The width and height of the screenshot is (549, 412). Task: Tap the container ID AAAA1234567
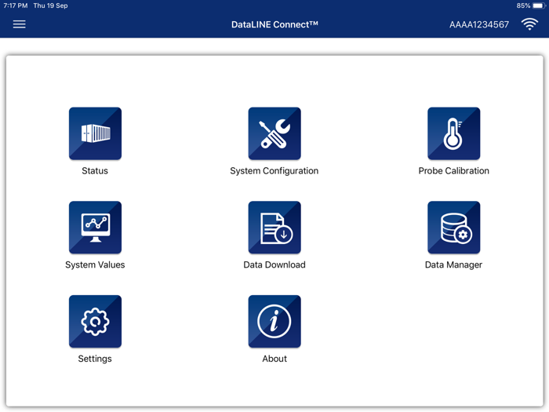pos(479,24)
